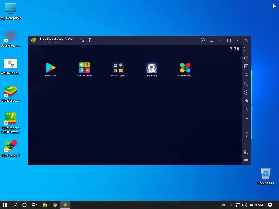The height and width of the screenshot is (209, 279).
Task: Open the BlueStacks hamburger menu
Action: click(211, 40)
